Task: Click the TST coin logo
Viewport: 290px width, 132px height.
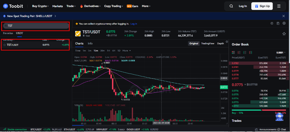Action: (78, 34)
